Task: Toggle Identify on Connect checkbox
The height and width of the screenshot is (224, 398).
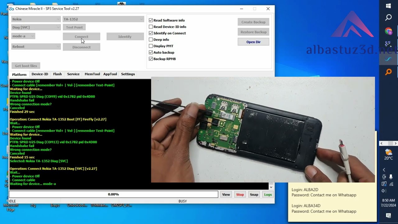Action: pyautogui.click(x=151, y=33)
